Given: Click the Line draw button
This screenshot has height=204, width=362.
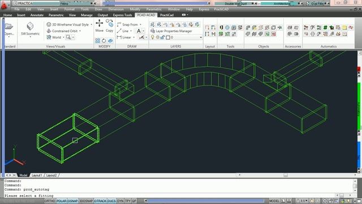Looking at the screenshot, I should (123, 31).
